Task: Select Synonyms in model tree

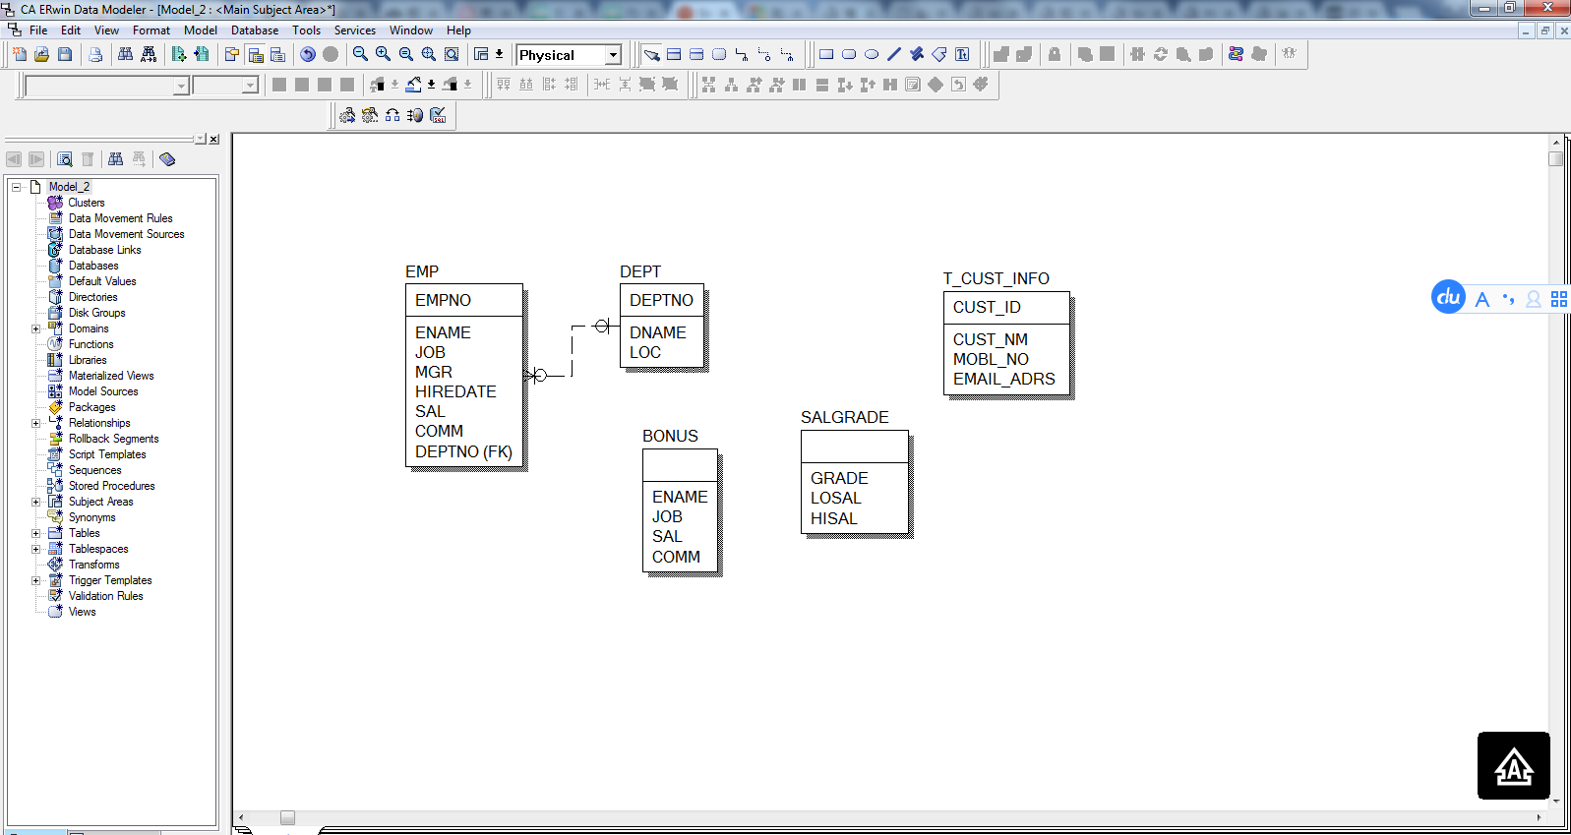Action: [x=91, y=517]
